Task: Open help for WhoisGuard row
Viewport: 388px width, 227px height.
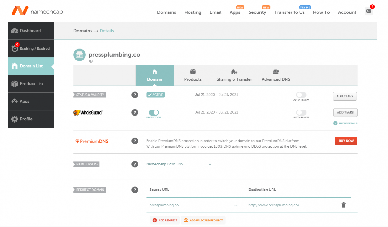Action: point(135,113)
